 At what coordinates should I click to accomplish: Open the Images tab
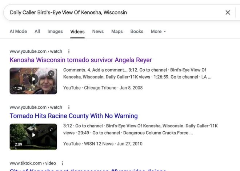pyautogui.click(x=55, y=31)
